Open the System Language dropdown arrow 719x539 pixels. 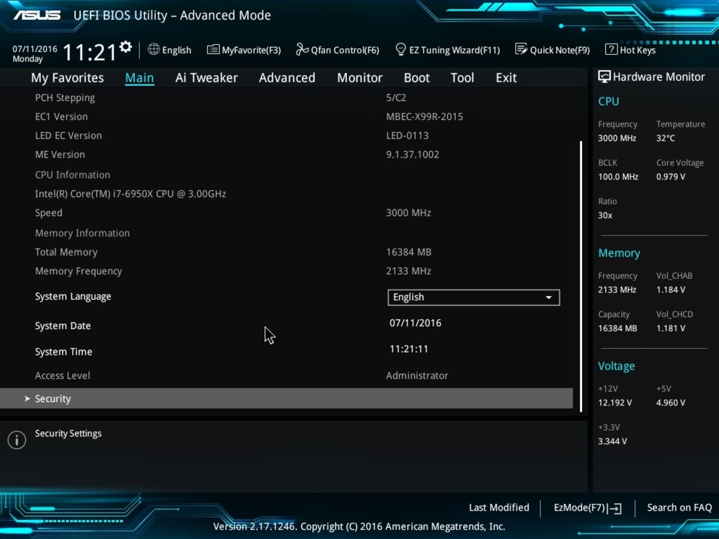coord(549,298)
